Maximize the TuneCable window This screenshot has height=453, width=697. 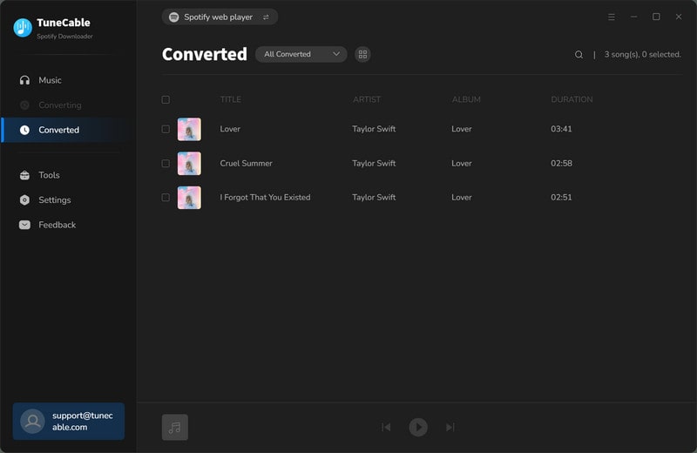pos(656,17)
